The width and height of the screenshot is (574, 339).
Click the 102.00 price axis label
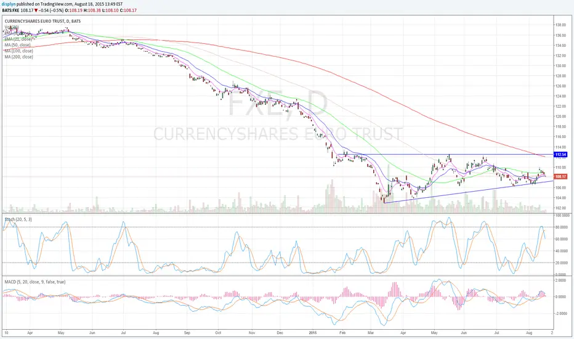pyautogui.click(x=561, y=208)
